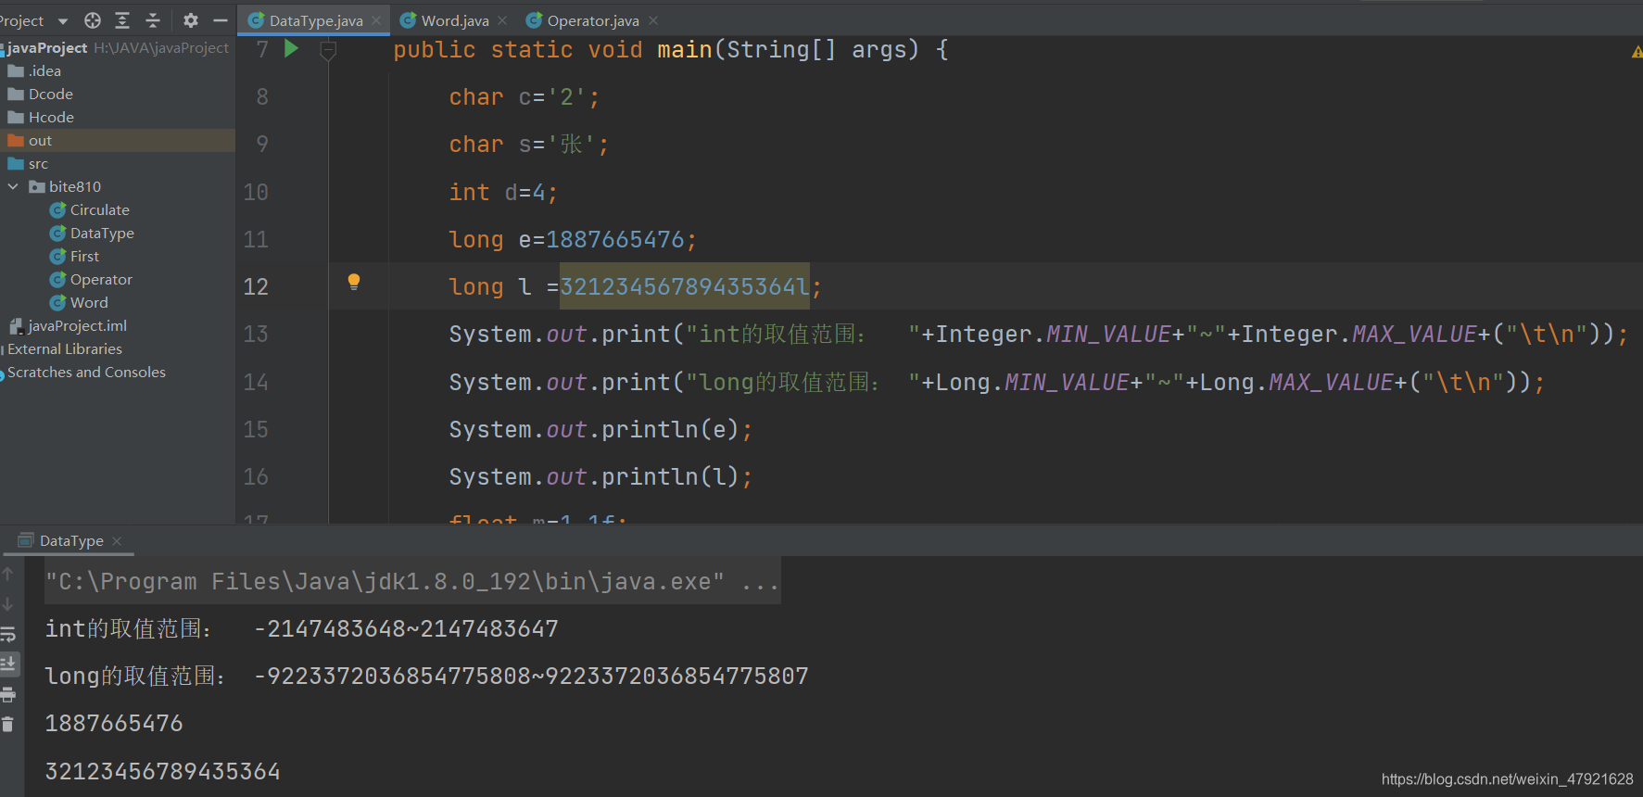Select the out folder
The image size is (1643, 797).
pos(40,141)
